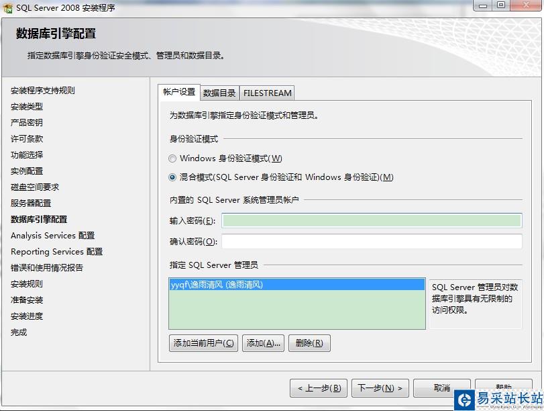
Task: Click 准备安装 step in sidebar
Action: 27,300
